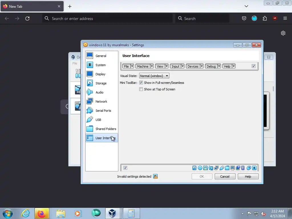
Task: Click the floppy disk status bar indicator
Action: 205,168
